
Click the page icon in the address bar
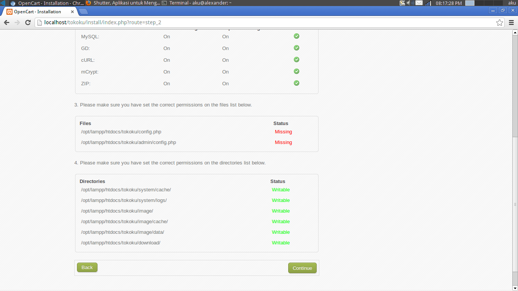pyautogui.click(x=39, y=22)
